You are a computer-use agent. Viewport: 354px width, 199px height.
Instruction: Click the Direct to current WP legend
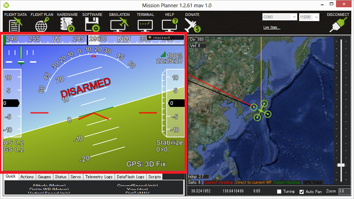[253, 182]
